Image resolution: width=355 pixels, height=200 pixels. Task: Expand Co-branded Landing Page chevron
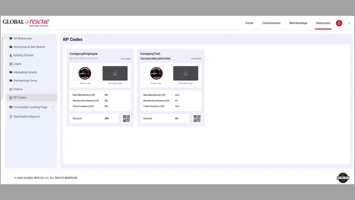point(53,107)
